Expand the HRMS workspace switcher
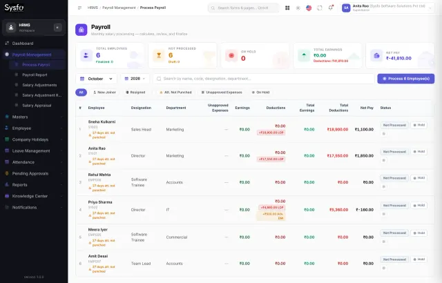Screen dimensions: 442x283 click(x=57, y=28)
